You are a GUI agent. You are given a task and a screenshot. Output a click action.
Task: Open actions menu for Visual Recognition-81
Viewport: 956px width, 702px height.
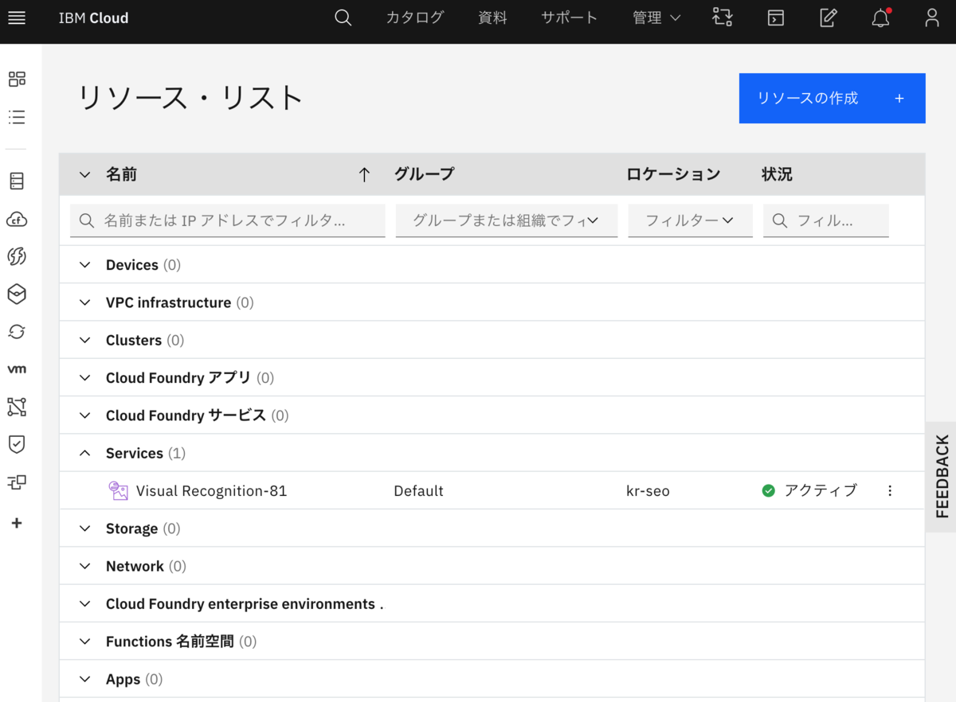pos(890,491)
